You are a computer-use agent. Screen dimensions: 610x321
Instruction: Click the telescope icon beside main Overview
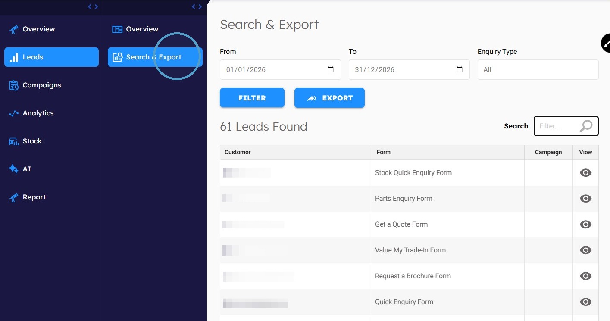point(14,29)
